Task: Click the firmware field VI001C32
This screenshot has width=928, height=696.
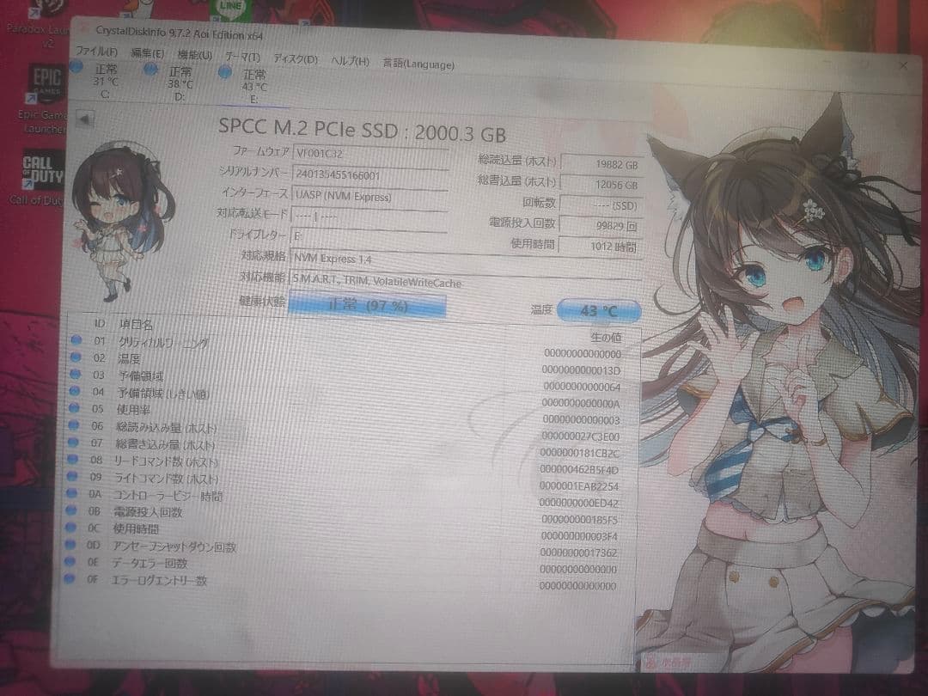Action: point(369,154)
